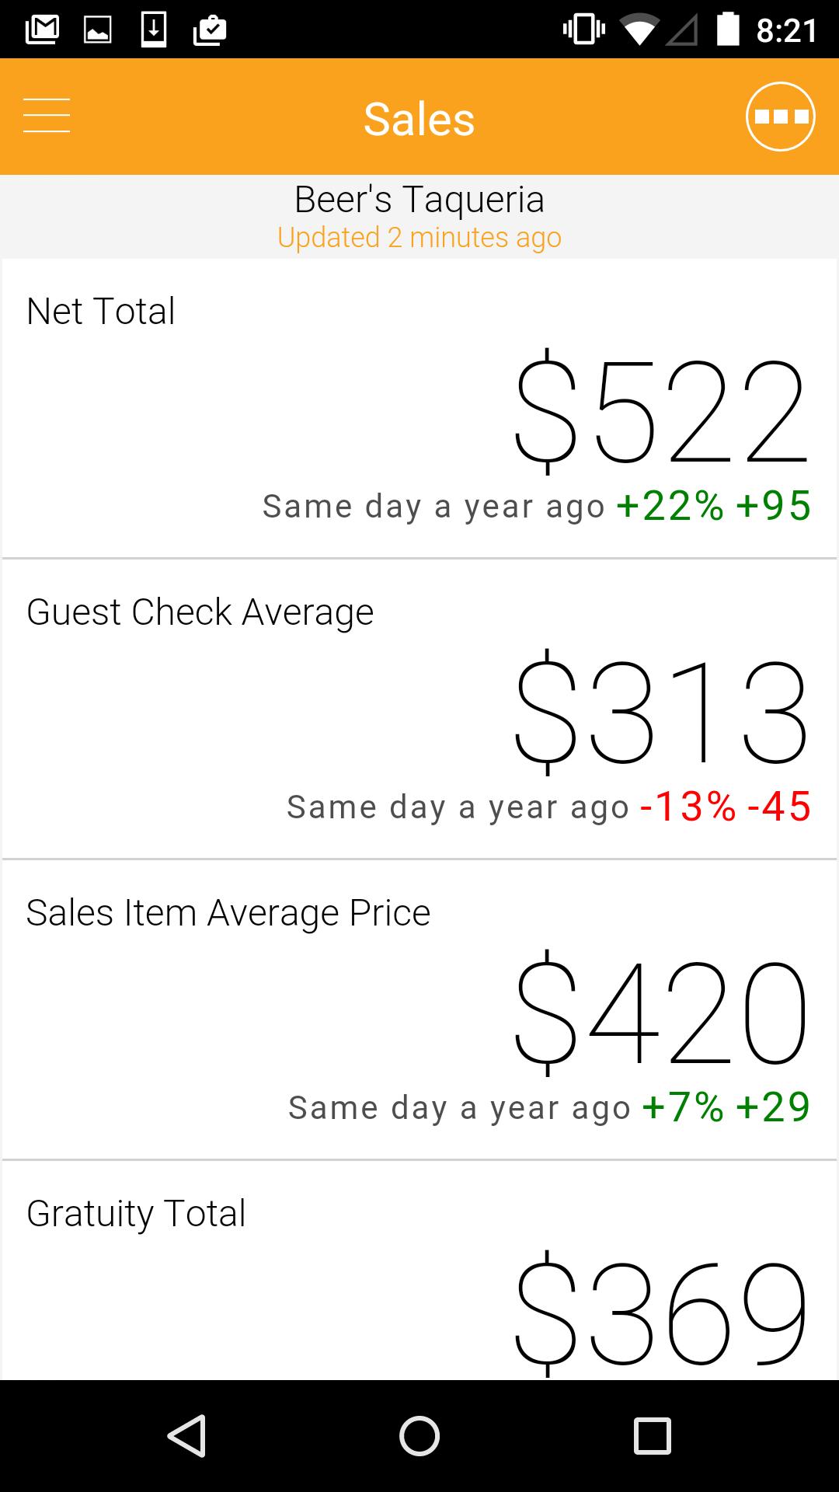Image resolution: width=839 pixels, height=1492 pixels.
Task: Select the Sales Item Average Price card
Action: (419, 1009)
